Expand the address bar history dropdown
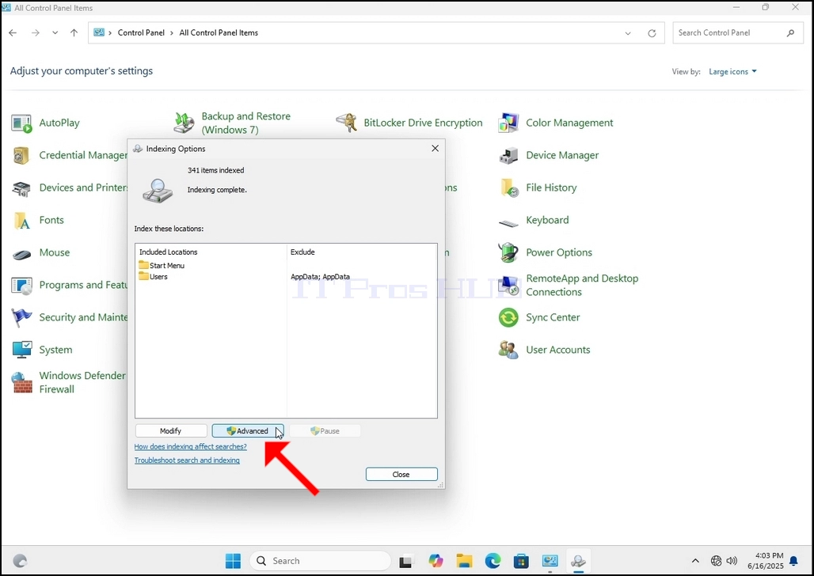This screenshot has height=576, width=814. click(628, 33)
